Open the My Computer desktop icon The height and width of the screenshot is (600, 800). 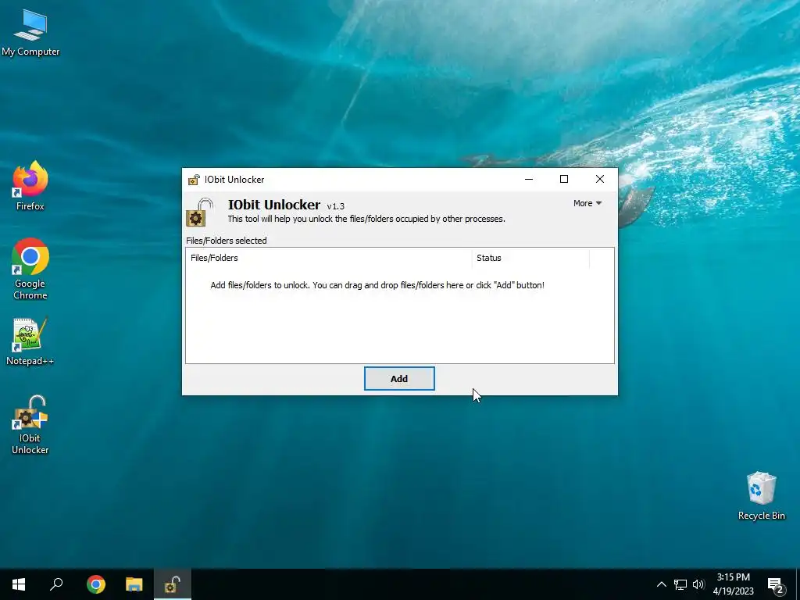click(30, 33)
